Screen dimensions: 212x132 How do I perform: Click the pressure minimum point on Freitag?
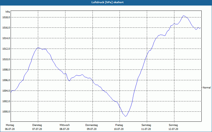click(125, 116)
